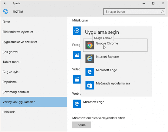Go to Güç ve uyku settings
This screenshot has width=168, height=132.
click(x=34, y=72)
